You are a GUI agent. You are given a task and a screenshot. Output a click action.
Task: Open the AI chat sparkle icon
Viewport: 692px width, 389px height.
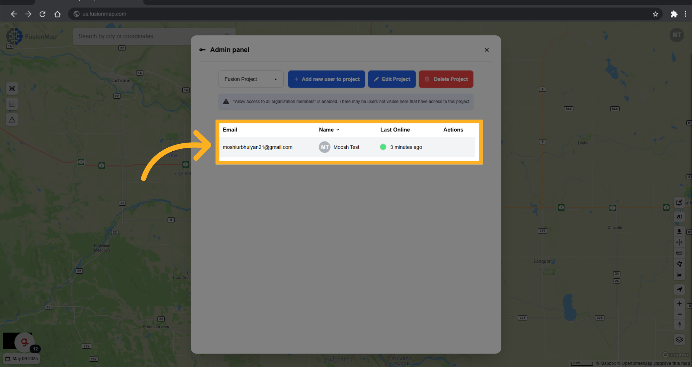pos(679,202)
